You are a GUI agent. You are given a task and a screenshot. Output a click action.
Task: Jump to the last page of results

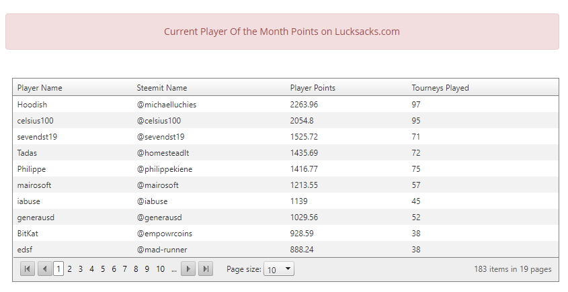[206, 269]
